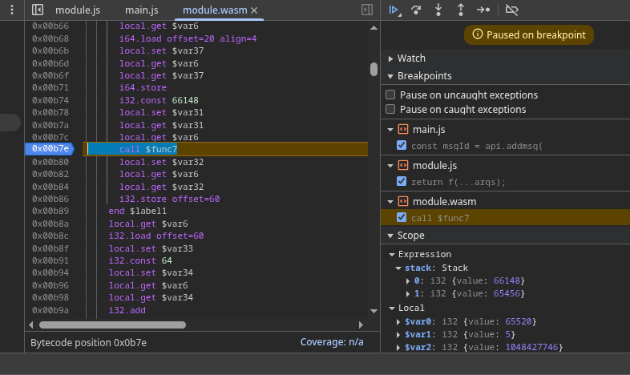The width and height of the screenshot is (630, 375).
Task: Enable Pause on caught exceptions
Action: tap(390, 109)
